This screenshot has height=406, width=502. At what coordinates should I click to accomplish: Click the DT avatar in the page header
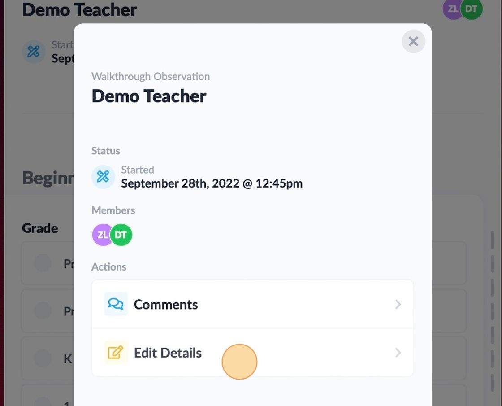tap(472, 9)
